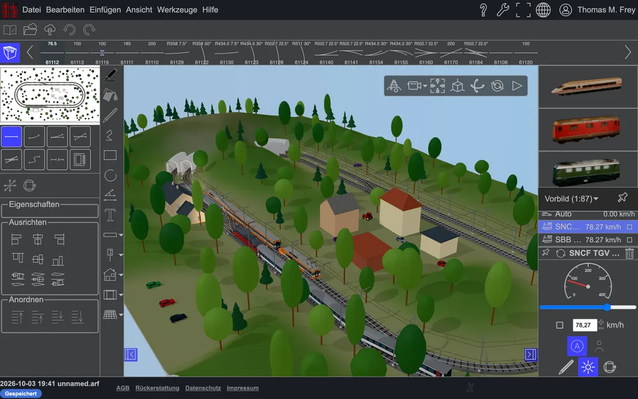Viewport: 638px width, 399px height.
Task: Toggle fullscreen mode icon
Action: coord(523,10)
